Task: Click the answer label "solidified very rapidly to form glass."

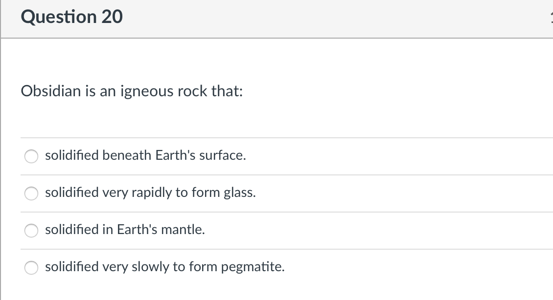Action: click(150, 193)
